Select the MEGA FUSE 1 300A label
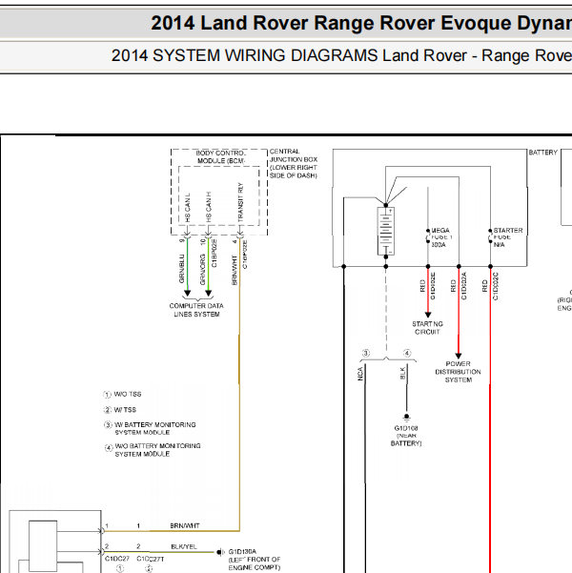This screenshot has height=573, width=572. coord(441,237)
